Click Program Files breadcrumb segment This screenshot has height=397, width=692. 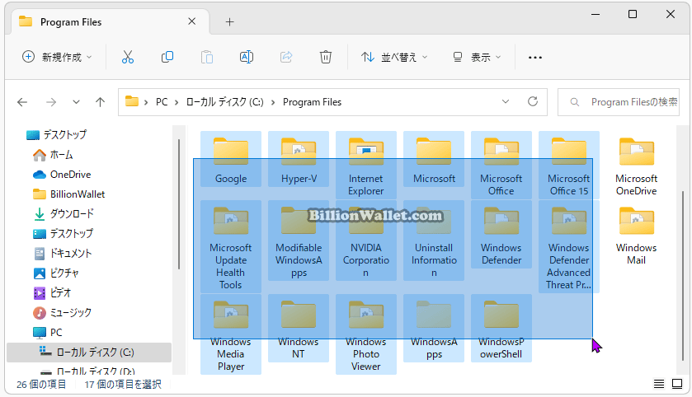coord(312,102)
